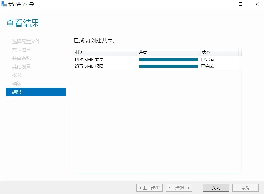The height and width of the screenshot is (194, 264).
Task: Click the 取消 button
Action: [x=245, y=188]
